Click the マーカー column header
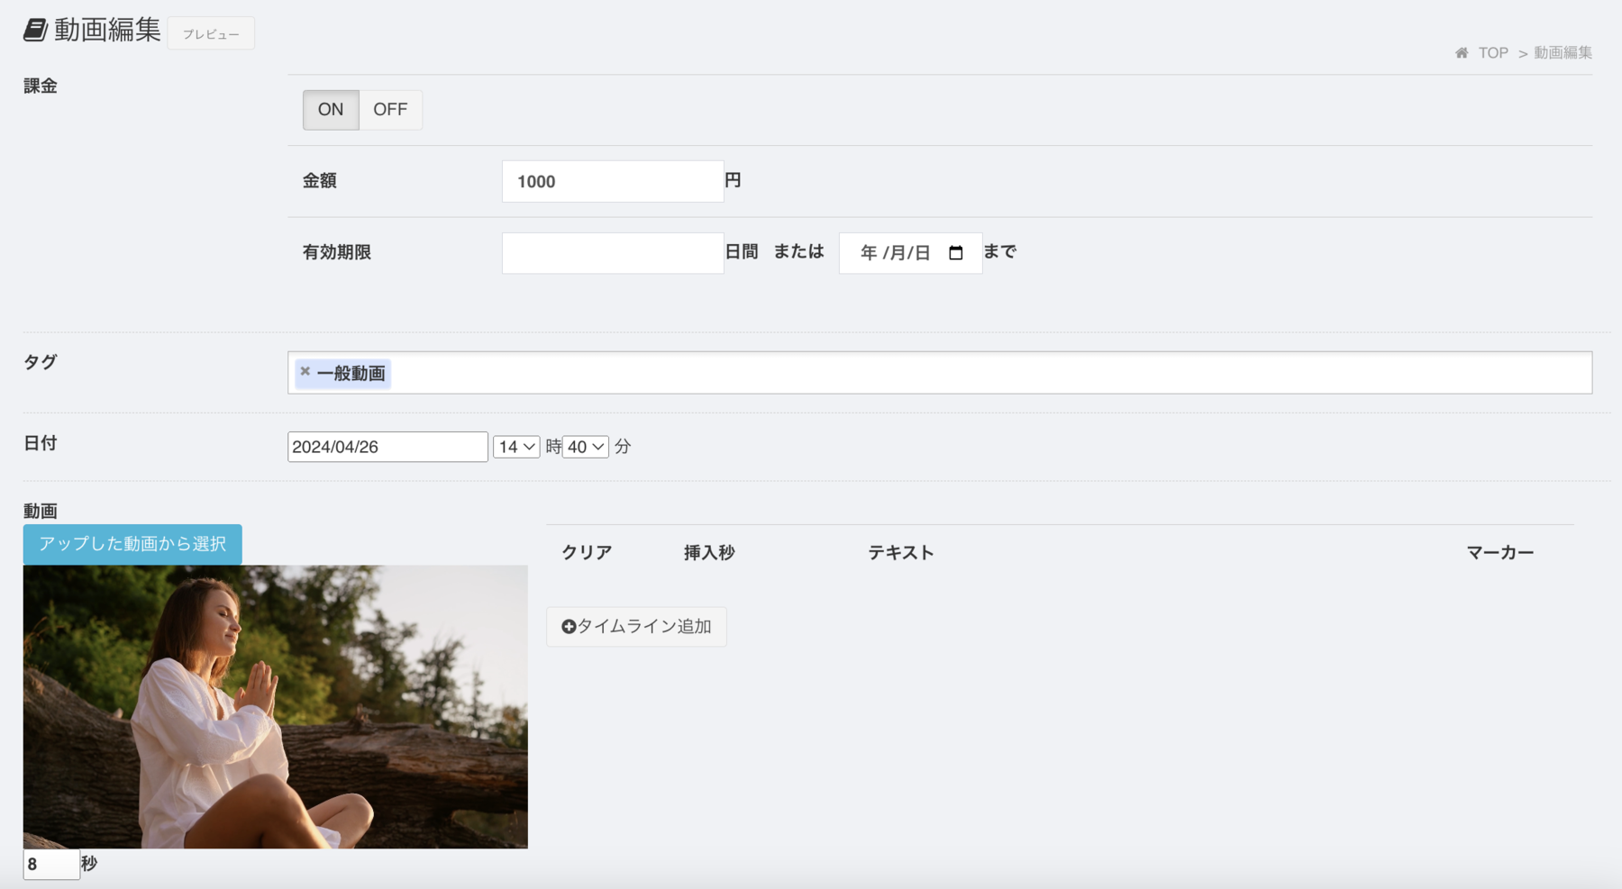This screenshot has height=889, width=1622. tap(1499, 552)
